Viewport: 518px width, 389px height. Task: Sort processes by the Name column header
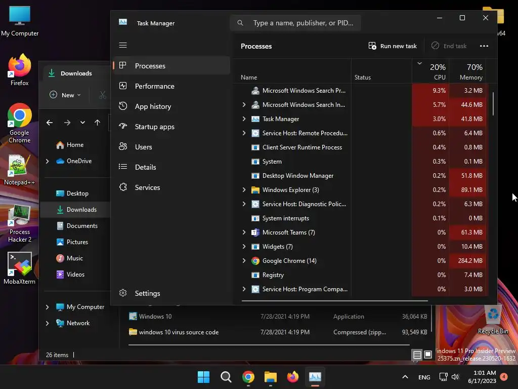coord(292,71)
